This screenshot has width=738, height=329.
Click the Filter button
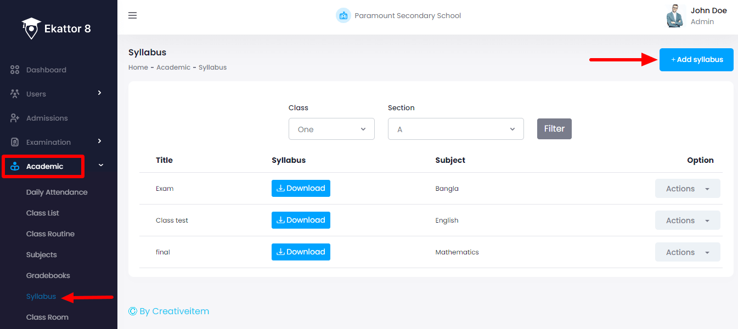point(554,128)
